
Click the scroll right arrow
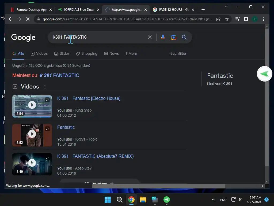pyautogui.click(x=262, y=186)
